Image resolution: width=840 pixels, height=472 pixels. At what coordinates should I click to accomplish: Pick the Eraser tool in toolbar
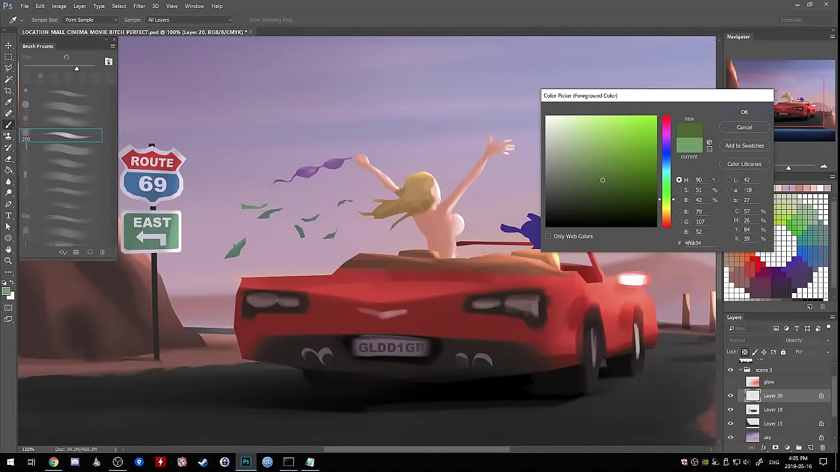point(9,159)
